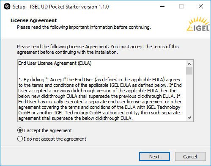Abort installation with the Cancel button
211x166 pixels.
coord(190,157)
